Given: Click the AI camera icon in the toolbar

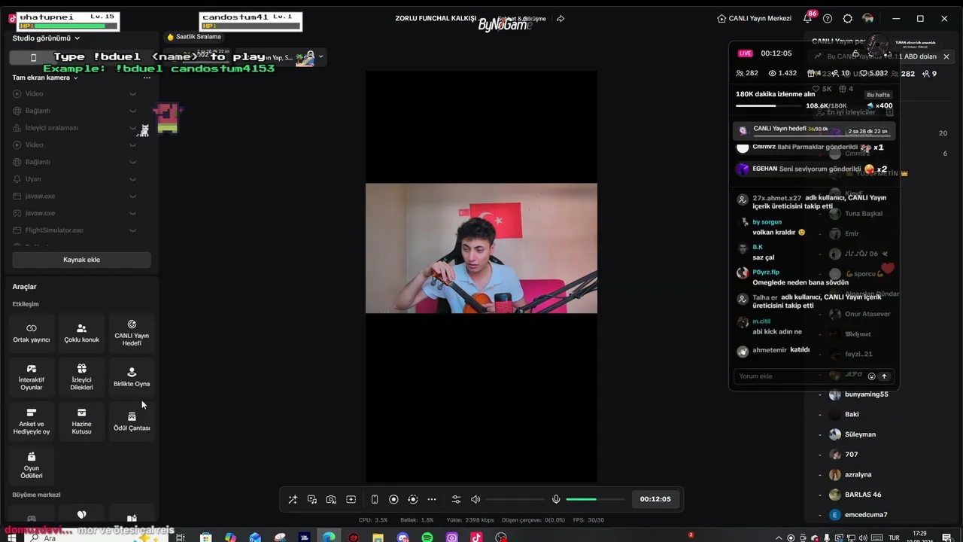Looking at the screenshot, I should (x=331, y=499).
